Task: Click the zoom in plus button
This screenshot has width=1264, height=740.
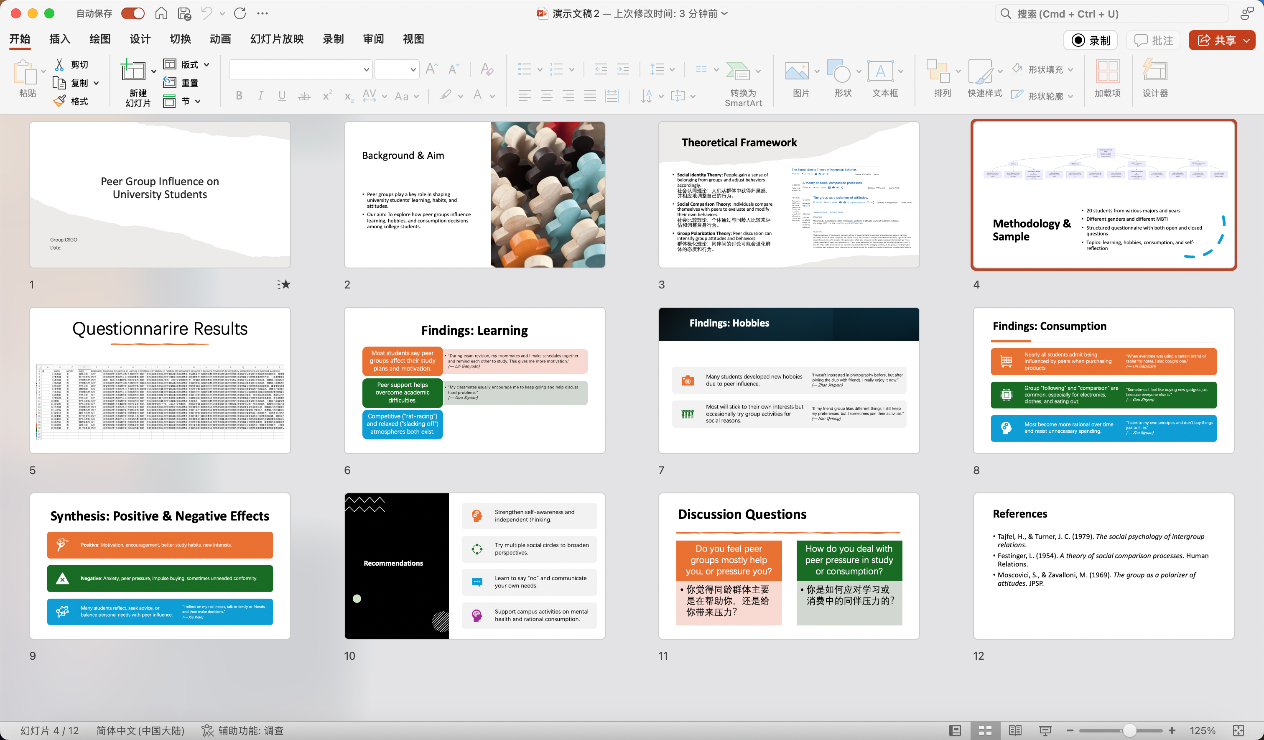Action: (x=1172, y=730)
